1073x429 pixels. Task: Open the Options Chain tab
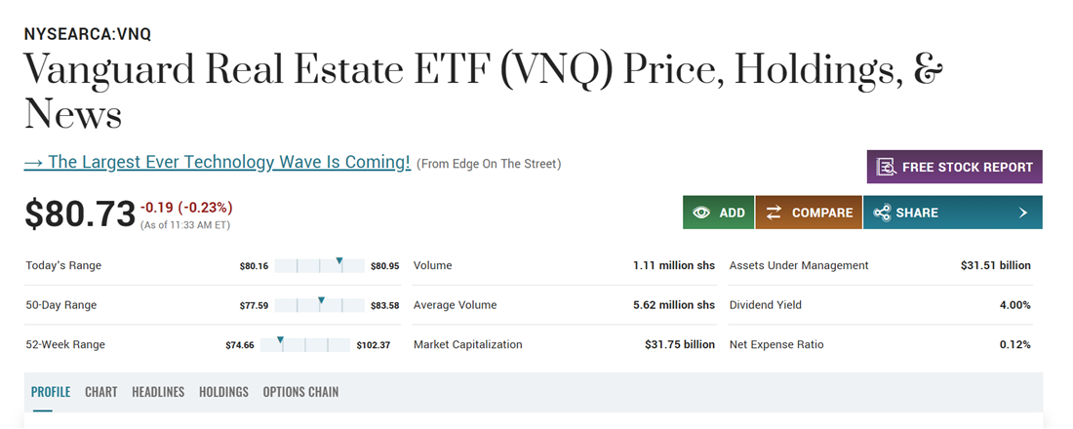pyautogui.click(x=300, y=392)
